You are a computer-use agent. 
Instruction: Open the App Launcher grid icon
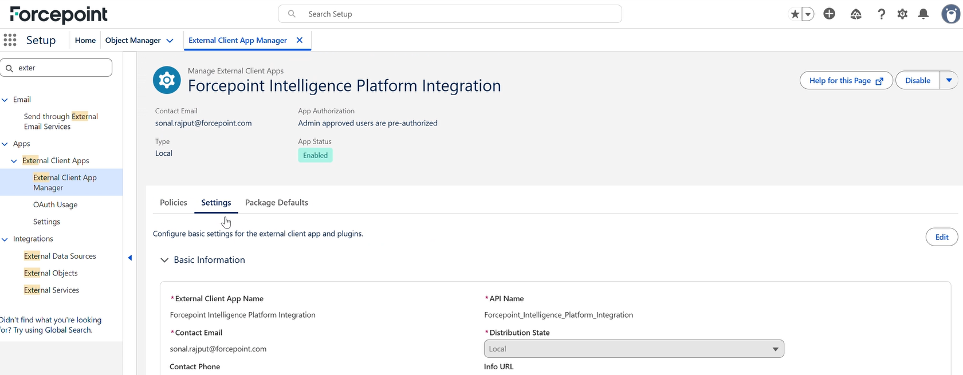pos(10,40)
